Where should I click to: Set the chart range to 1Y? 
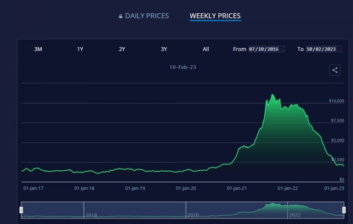[80, 49]
